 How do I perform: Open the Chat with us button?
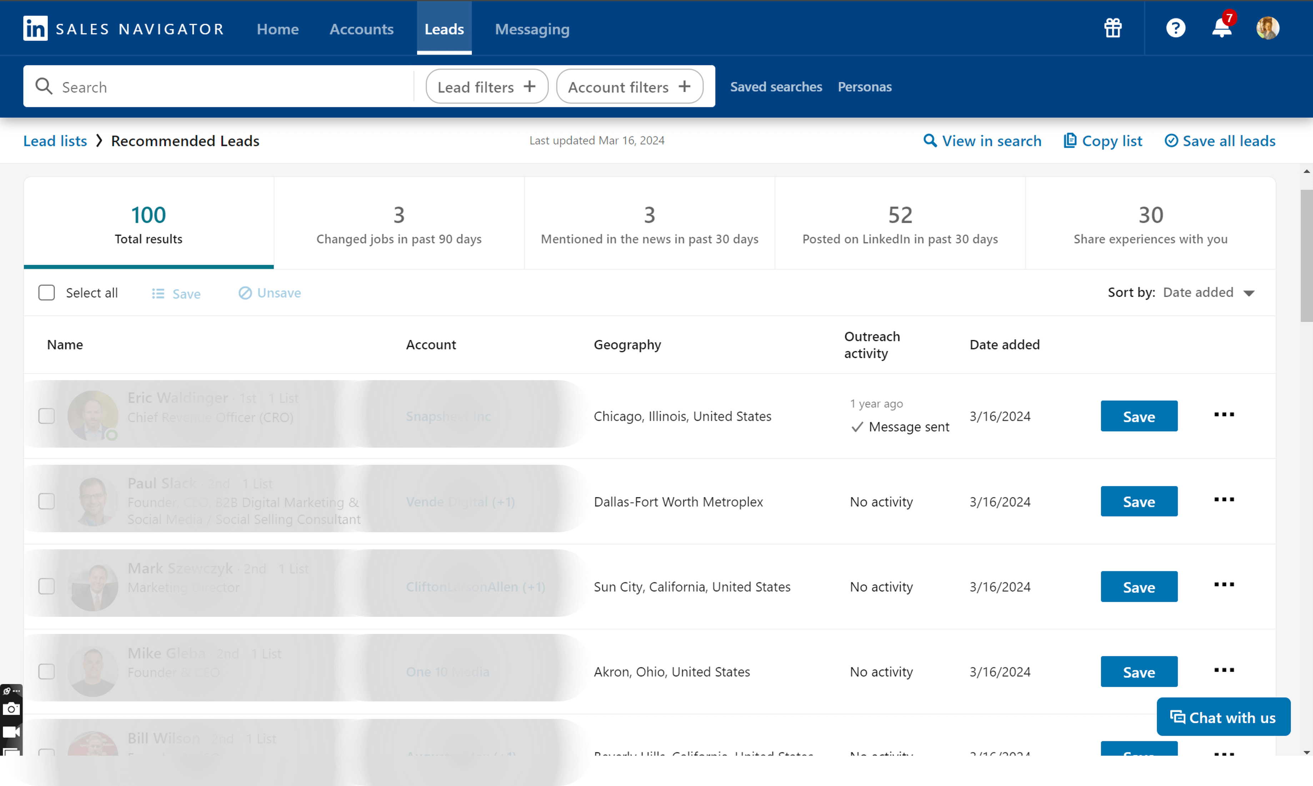coord(1223,717)
